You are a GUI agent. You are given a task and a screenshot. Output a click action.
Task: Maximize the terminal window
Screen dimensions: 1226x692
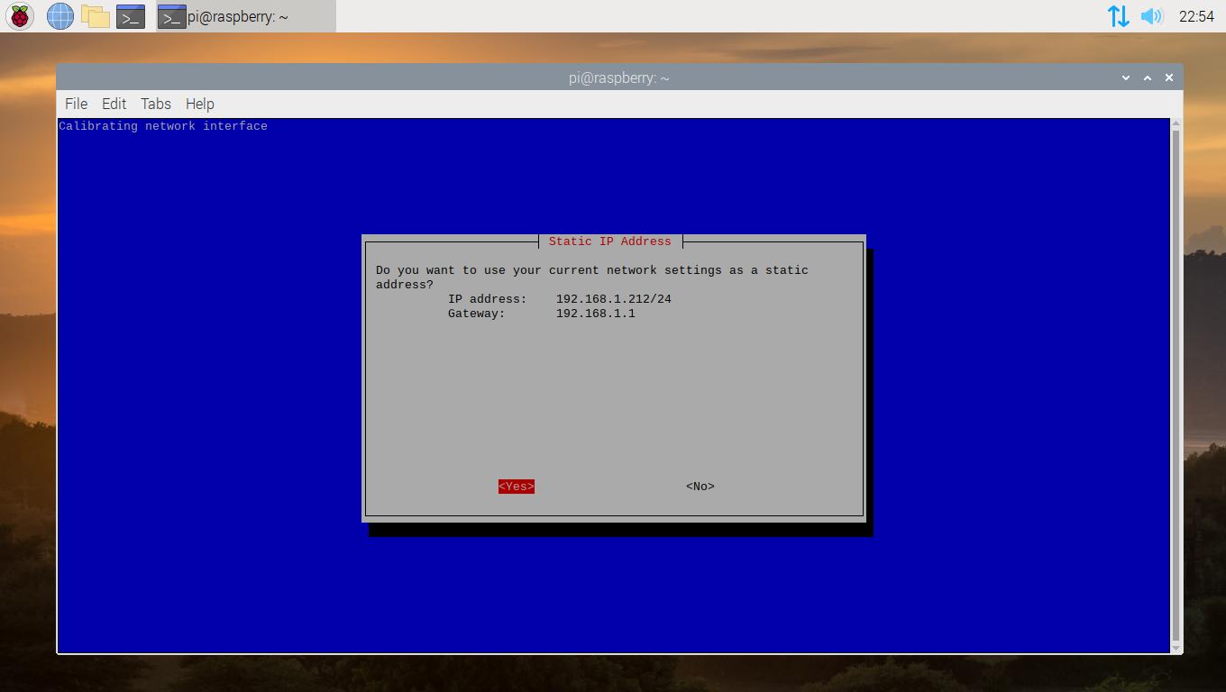pyautogui.click(x=1148, y=77)
